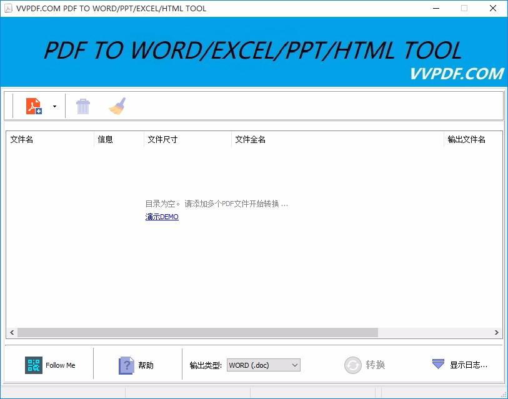This screenshot has width=508, height=399.
Task: Click the 转换 convert refresh icon
Action: (353, 365)
